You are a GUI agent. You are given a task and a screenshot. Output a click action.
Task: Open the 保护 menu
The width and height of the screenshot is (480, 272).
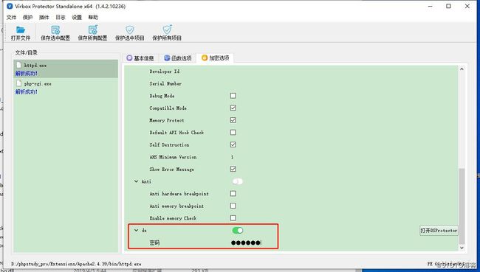[27, 17]
